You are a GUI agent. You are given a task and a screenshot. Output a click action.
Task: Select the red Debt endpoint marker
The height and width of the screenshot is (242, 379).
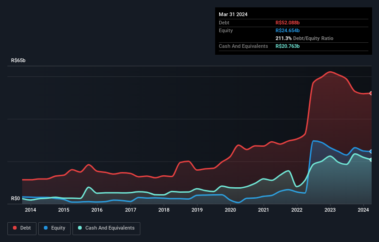tap(371, 93)
